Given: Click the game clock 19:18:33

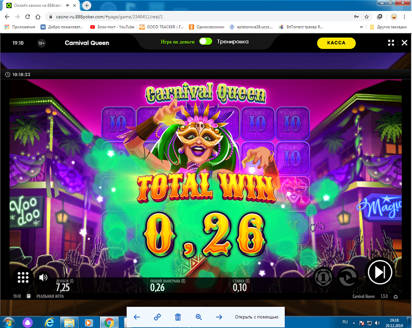Looking at the screenshot, I should click(x=21, y=75).
